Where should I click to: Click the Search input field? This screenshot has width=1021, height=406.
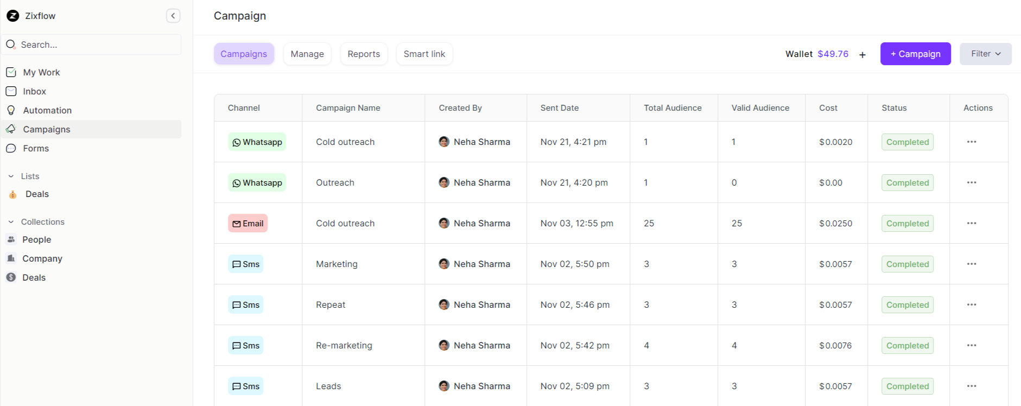tap(98, 45)
